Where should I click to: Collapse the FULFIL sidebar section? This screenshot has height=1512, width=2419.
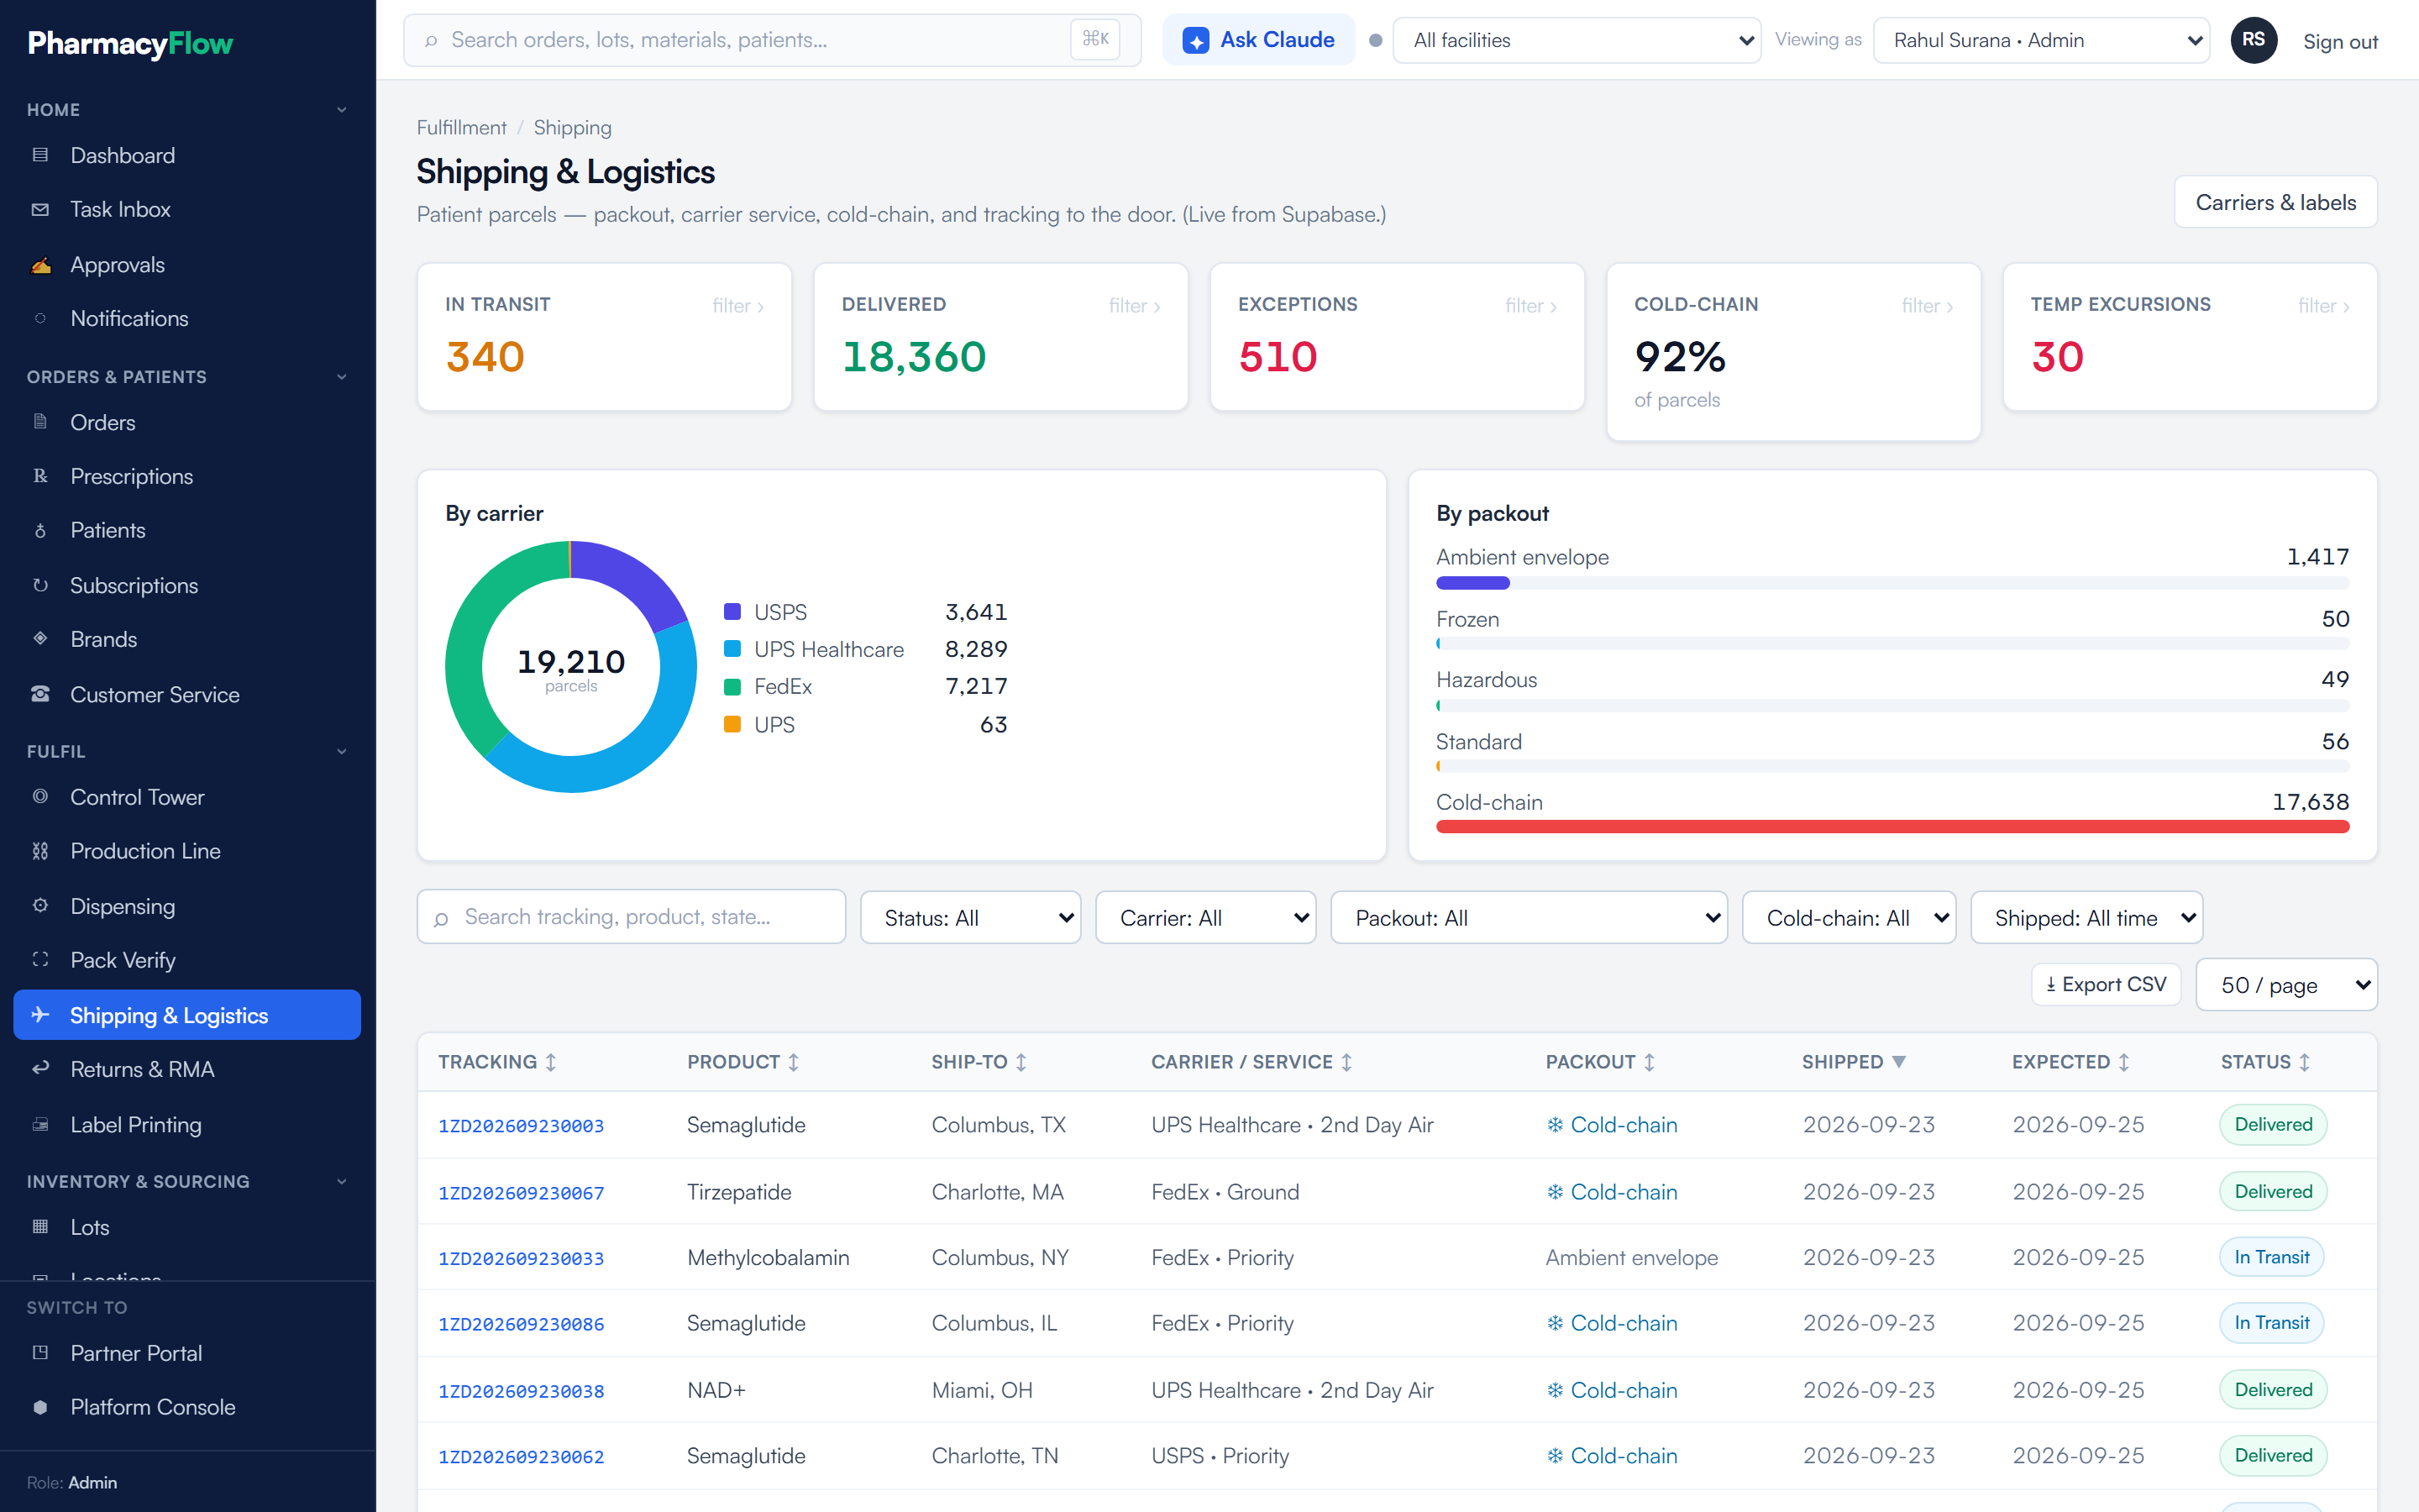pos(187,751)
